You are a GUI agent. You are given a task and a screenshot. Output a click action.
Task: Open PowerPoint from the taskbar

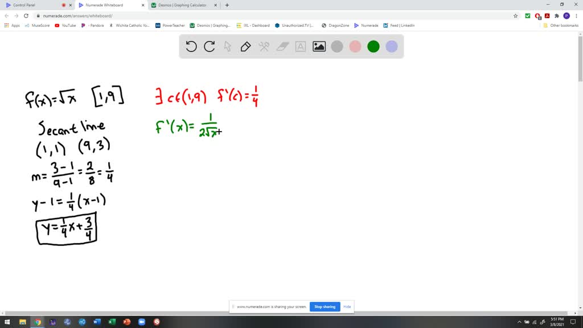(x=126, y=322)
